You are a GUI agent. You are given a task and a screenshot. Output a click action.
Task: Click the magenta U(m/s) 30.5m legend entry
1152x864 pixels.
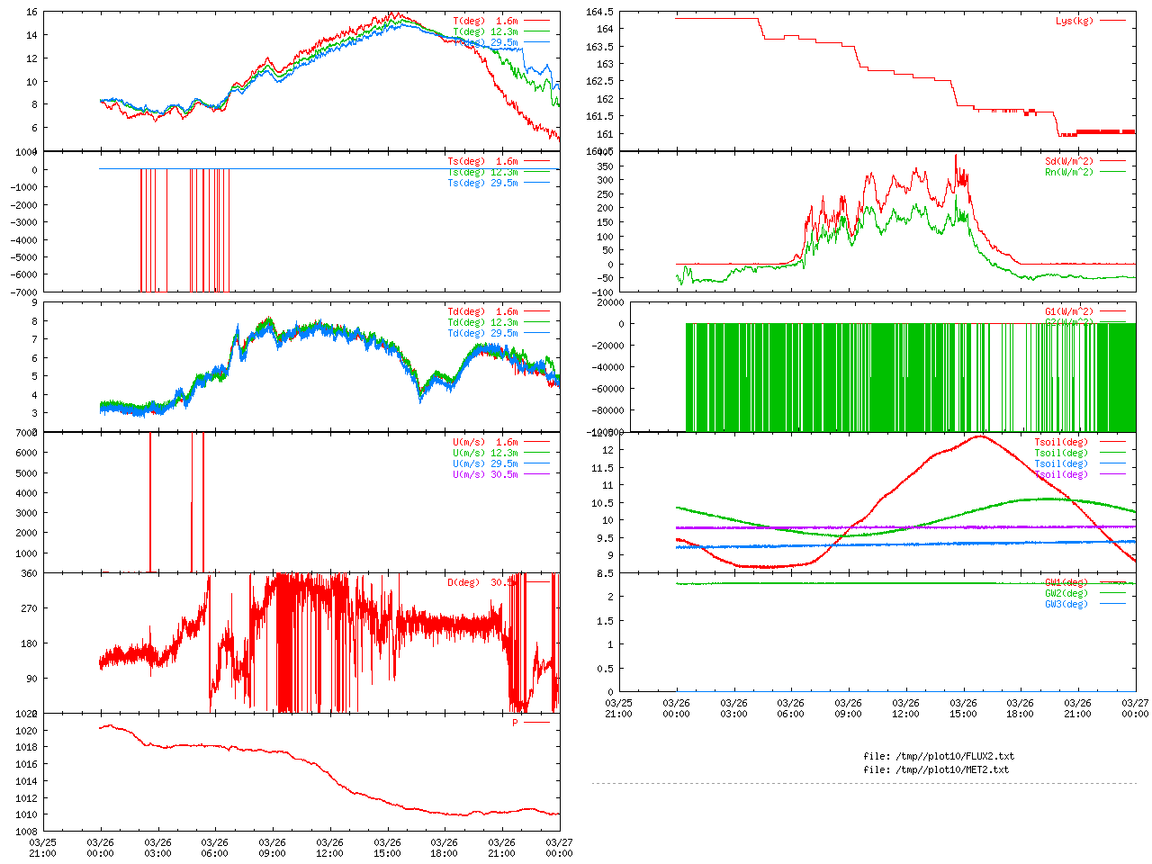485,474
